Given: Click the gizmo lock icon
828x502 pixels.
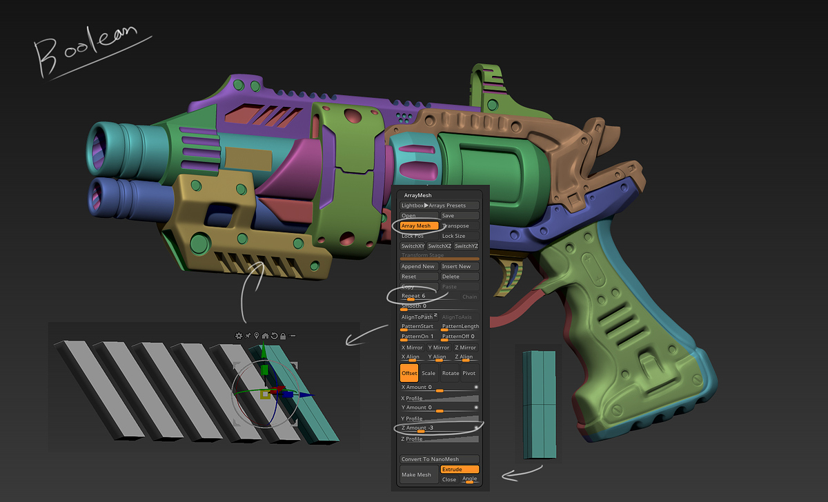Looking at the screenshot, I should click(x=283, y=336).
